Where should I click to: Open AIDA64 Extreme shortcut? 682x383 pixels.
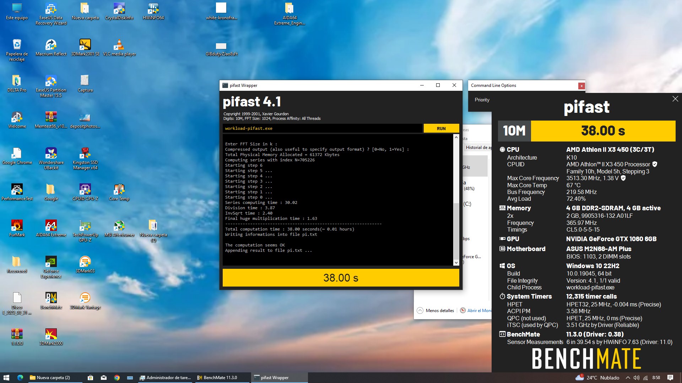[51, 228]
